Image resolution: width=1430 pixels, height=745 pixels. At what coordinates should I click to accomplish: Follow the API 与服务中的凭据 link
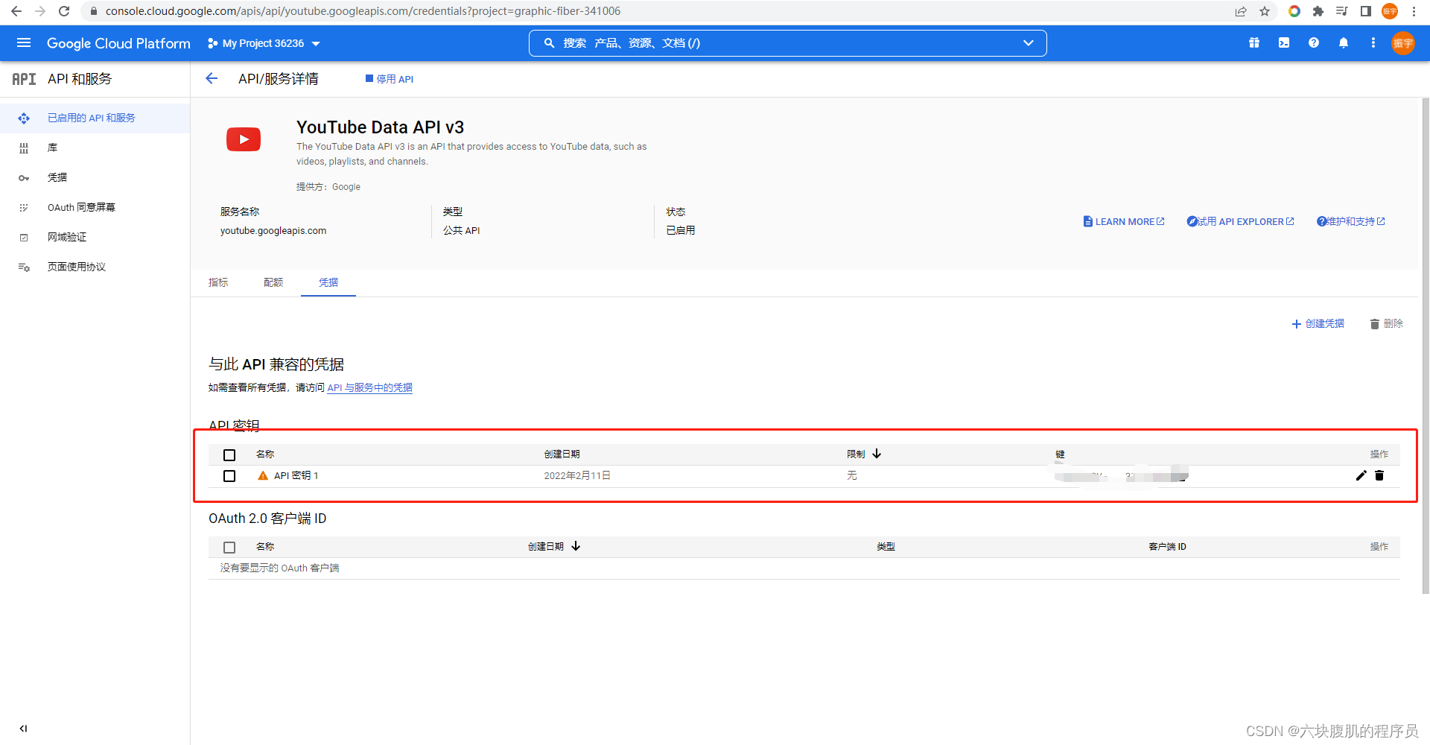click(369, 387)
